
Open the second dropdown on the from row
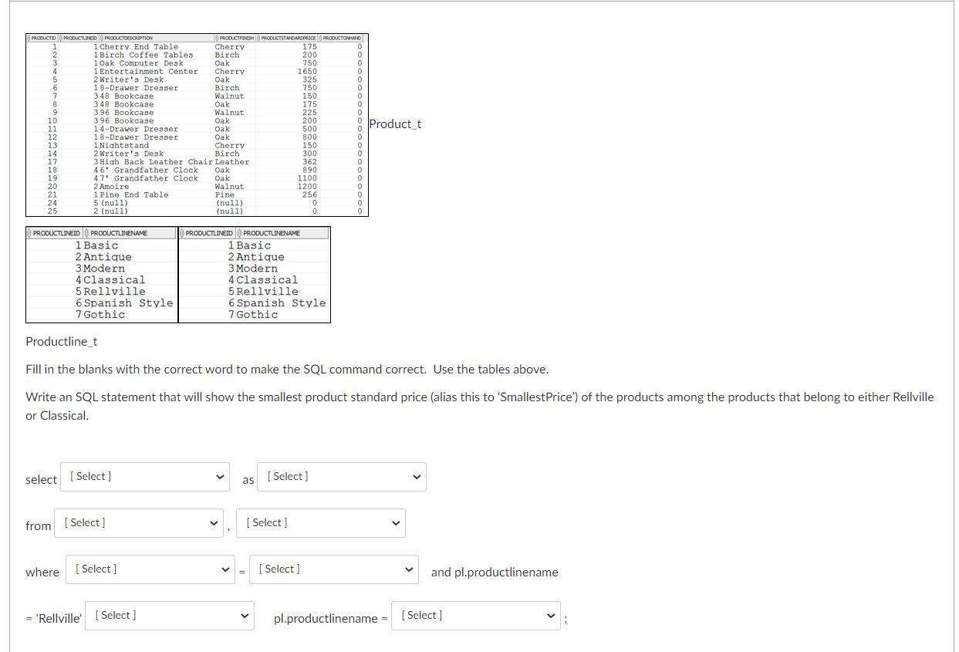click(320, 523)
